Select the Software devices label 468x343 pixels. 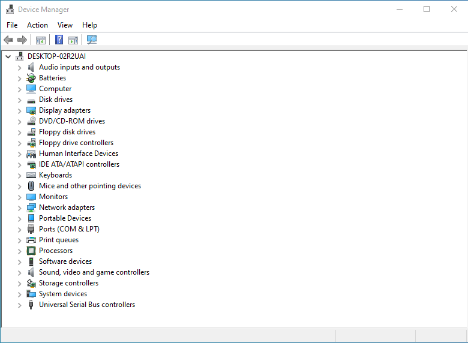(65, 261)
